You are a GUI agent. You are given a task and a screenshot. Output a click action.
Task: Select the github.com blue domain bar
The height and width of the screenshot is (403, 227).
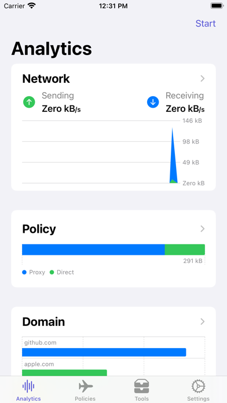(104, 352)
